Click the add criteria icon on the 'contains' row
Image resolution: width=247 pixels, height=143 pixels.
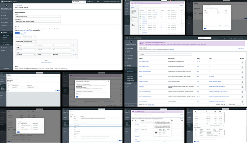coord(76,55)
